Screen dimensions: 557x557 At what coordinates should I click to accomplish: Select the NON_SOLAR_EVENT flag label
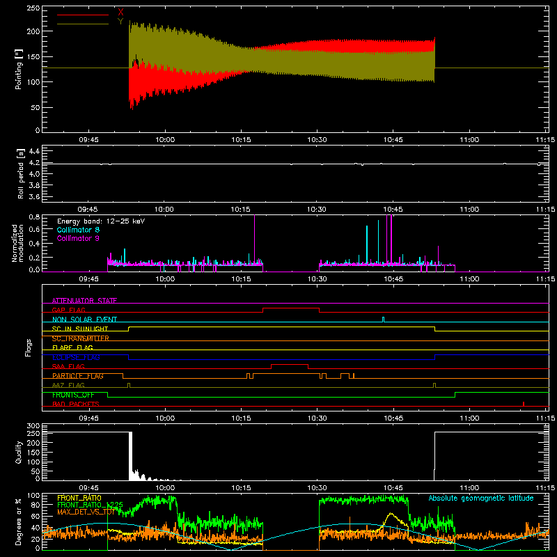click(x=84, y=320)
